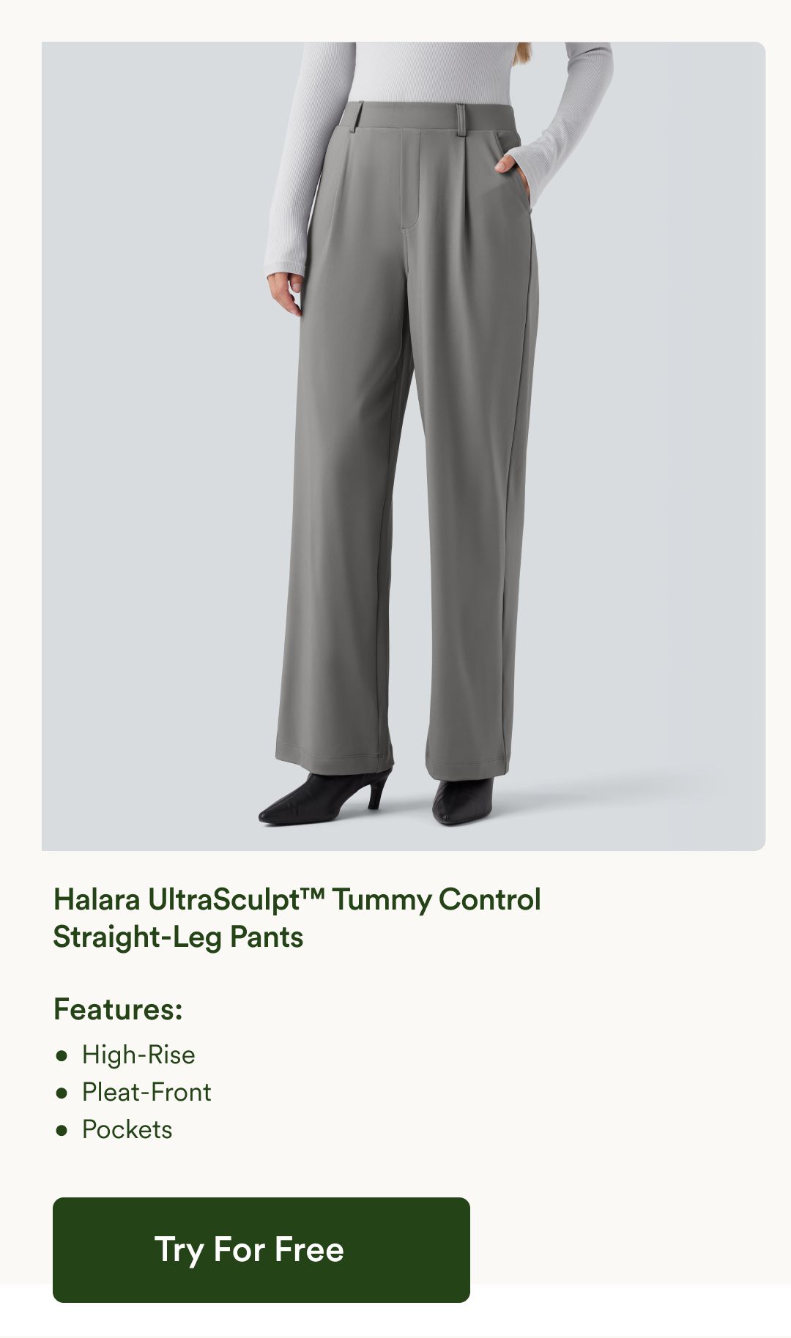Click the Features: heading
The width and height of the screenshot is (791, 1338).
[118, 1009]
